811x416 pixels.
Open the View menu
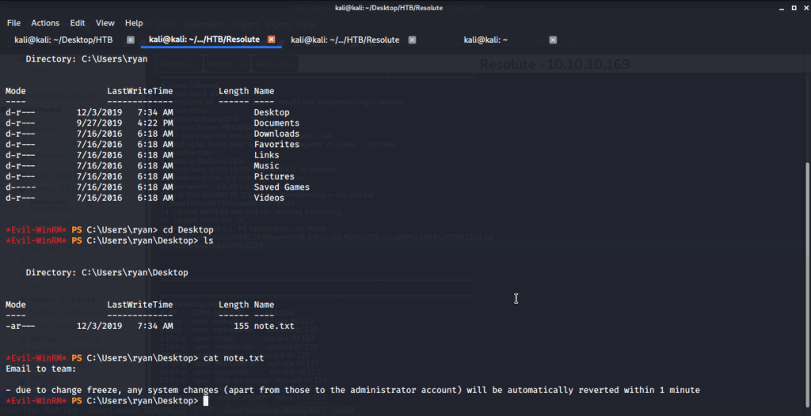coord(105,23)
